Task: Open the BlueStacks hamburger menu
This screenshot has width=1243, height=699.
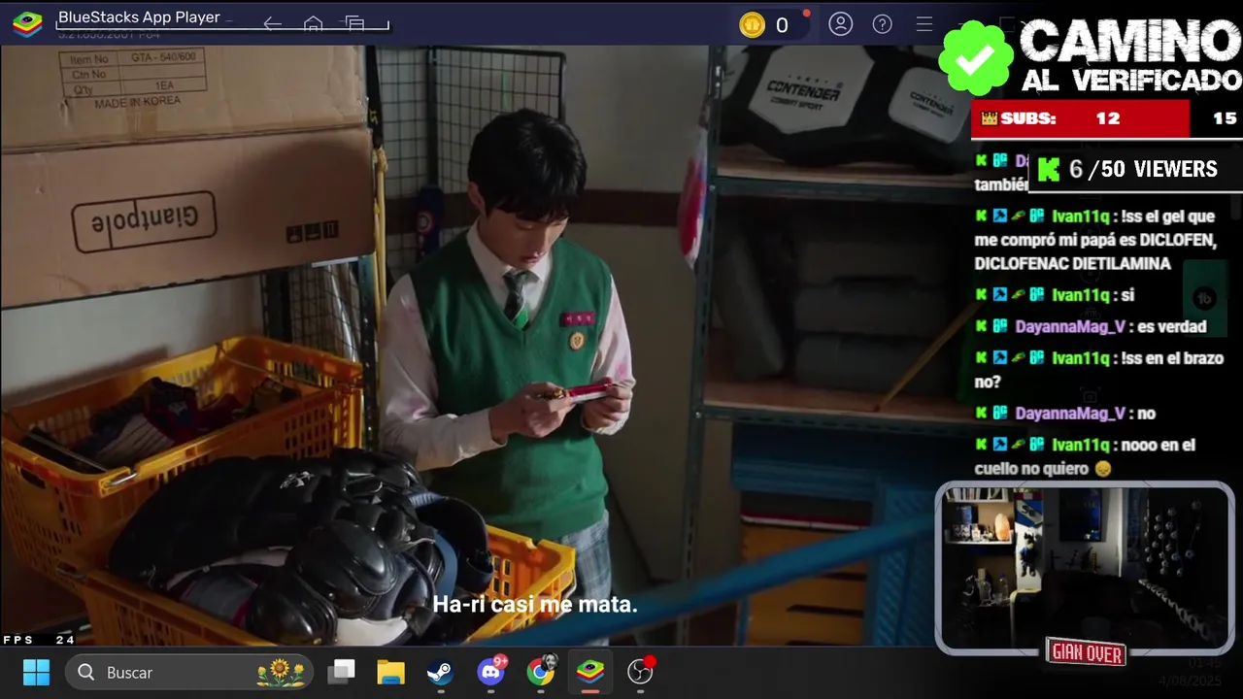Action: [924, 24]
